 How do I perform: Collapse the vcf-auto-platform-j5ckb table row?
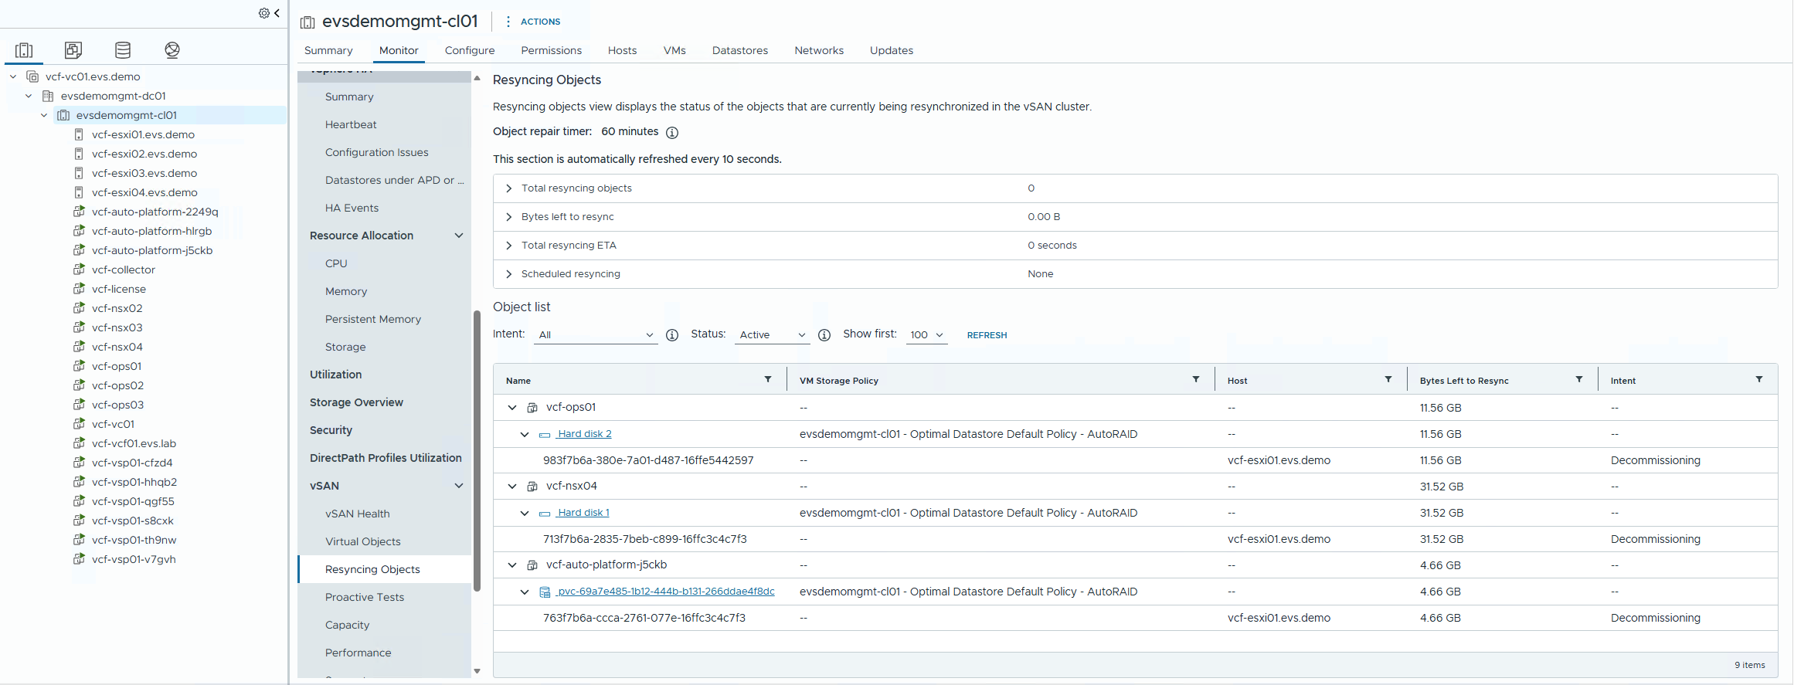tap(512, 565)
